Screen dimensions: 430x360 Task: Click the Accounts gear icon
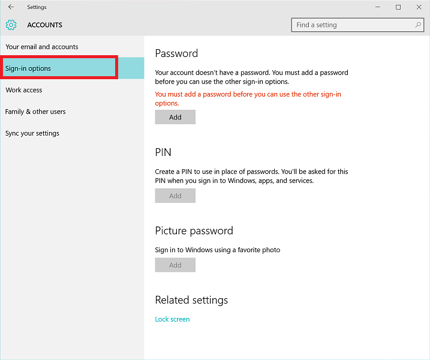tap(11, 25)
